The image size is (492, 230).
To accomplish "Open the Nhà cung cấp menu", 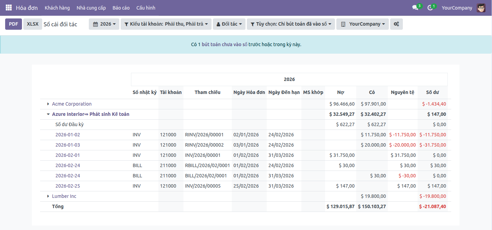I will 91,8.
